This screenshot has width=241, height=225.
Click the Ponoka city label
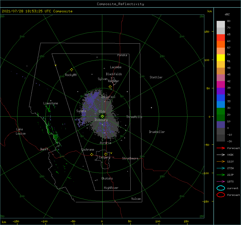pos(122,55)
